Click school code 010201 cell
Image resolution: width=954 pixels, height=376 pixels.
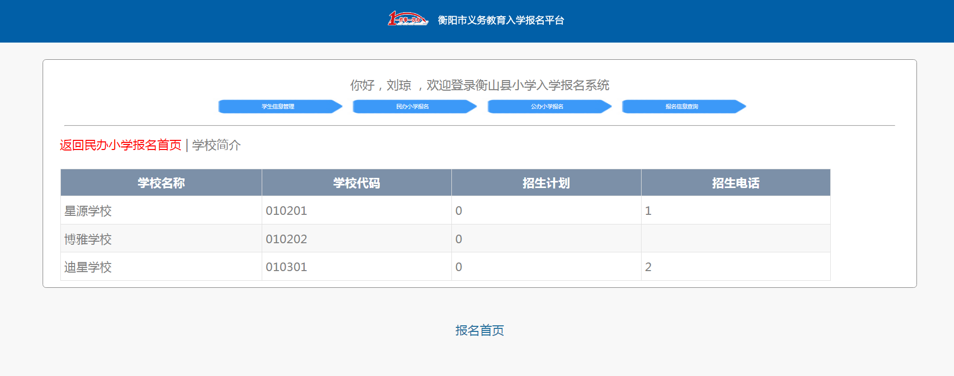[x=287, y=211]
